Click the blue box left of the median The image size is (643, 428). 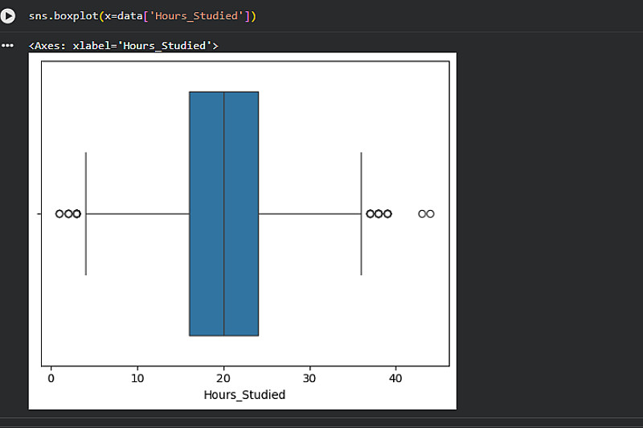pos(207,213)
